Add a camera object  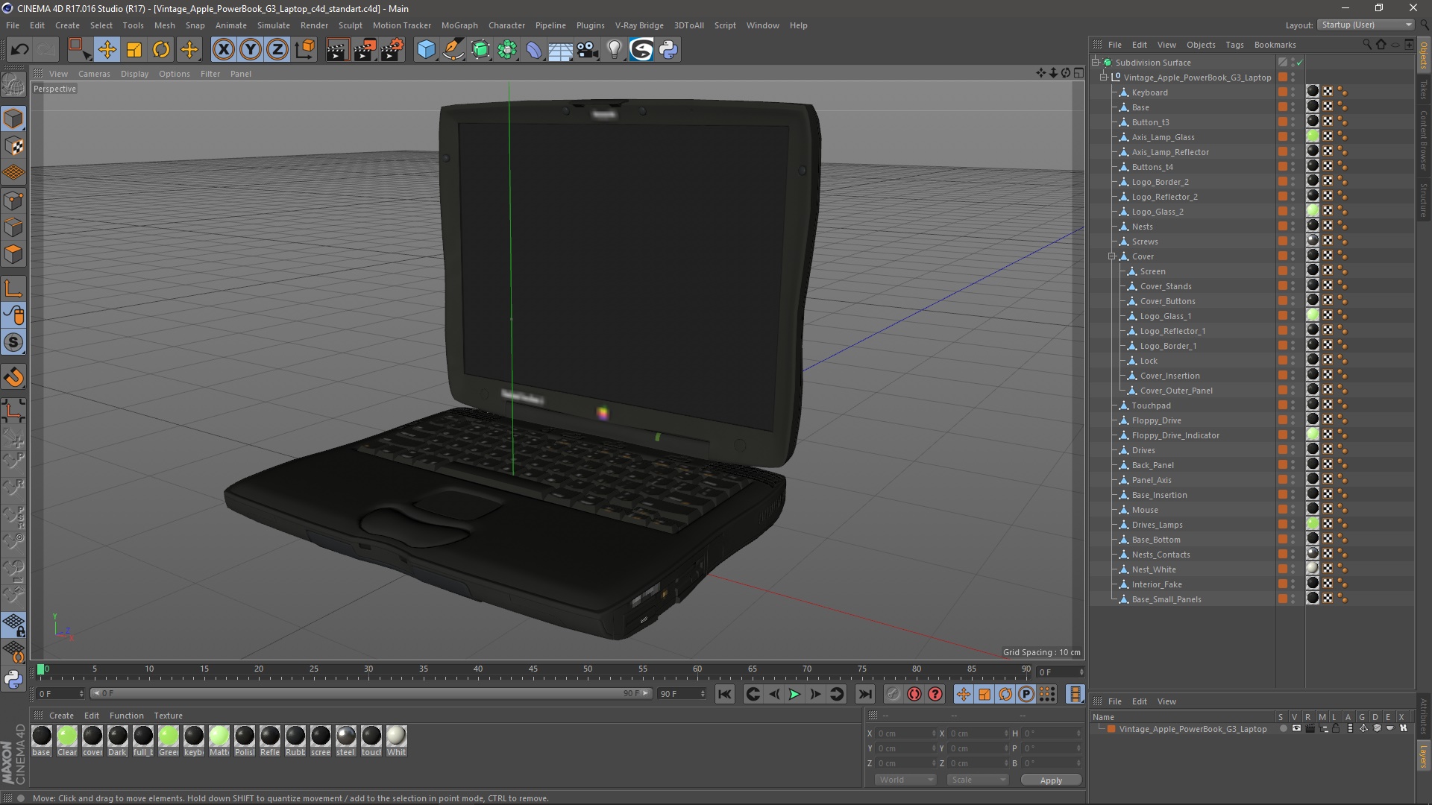click(x=588, y=50)
